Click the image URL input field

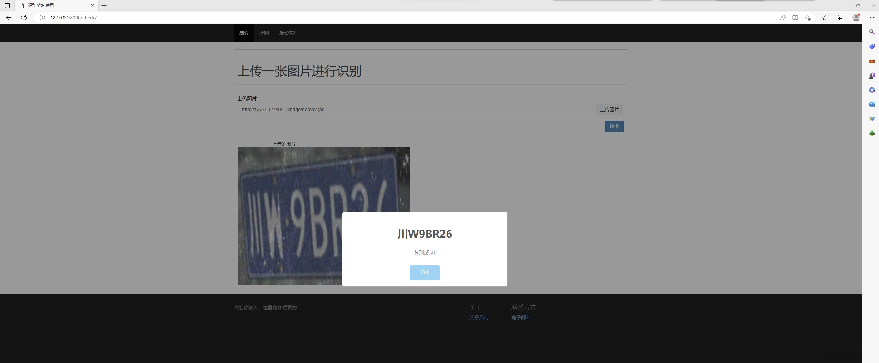coord(416,110)
